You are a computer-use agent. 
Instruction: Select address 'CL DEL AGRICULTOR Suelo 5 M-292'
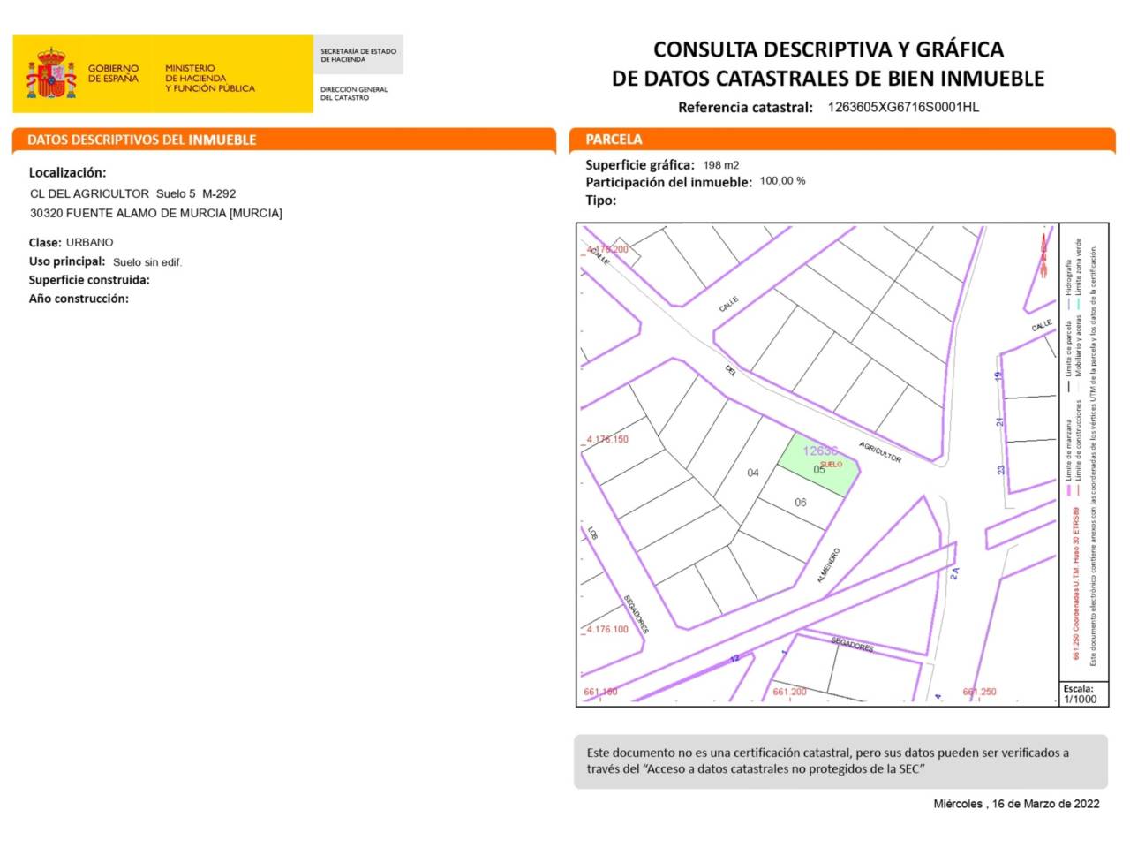[133, 193]
